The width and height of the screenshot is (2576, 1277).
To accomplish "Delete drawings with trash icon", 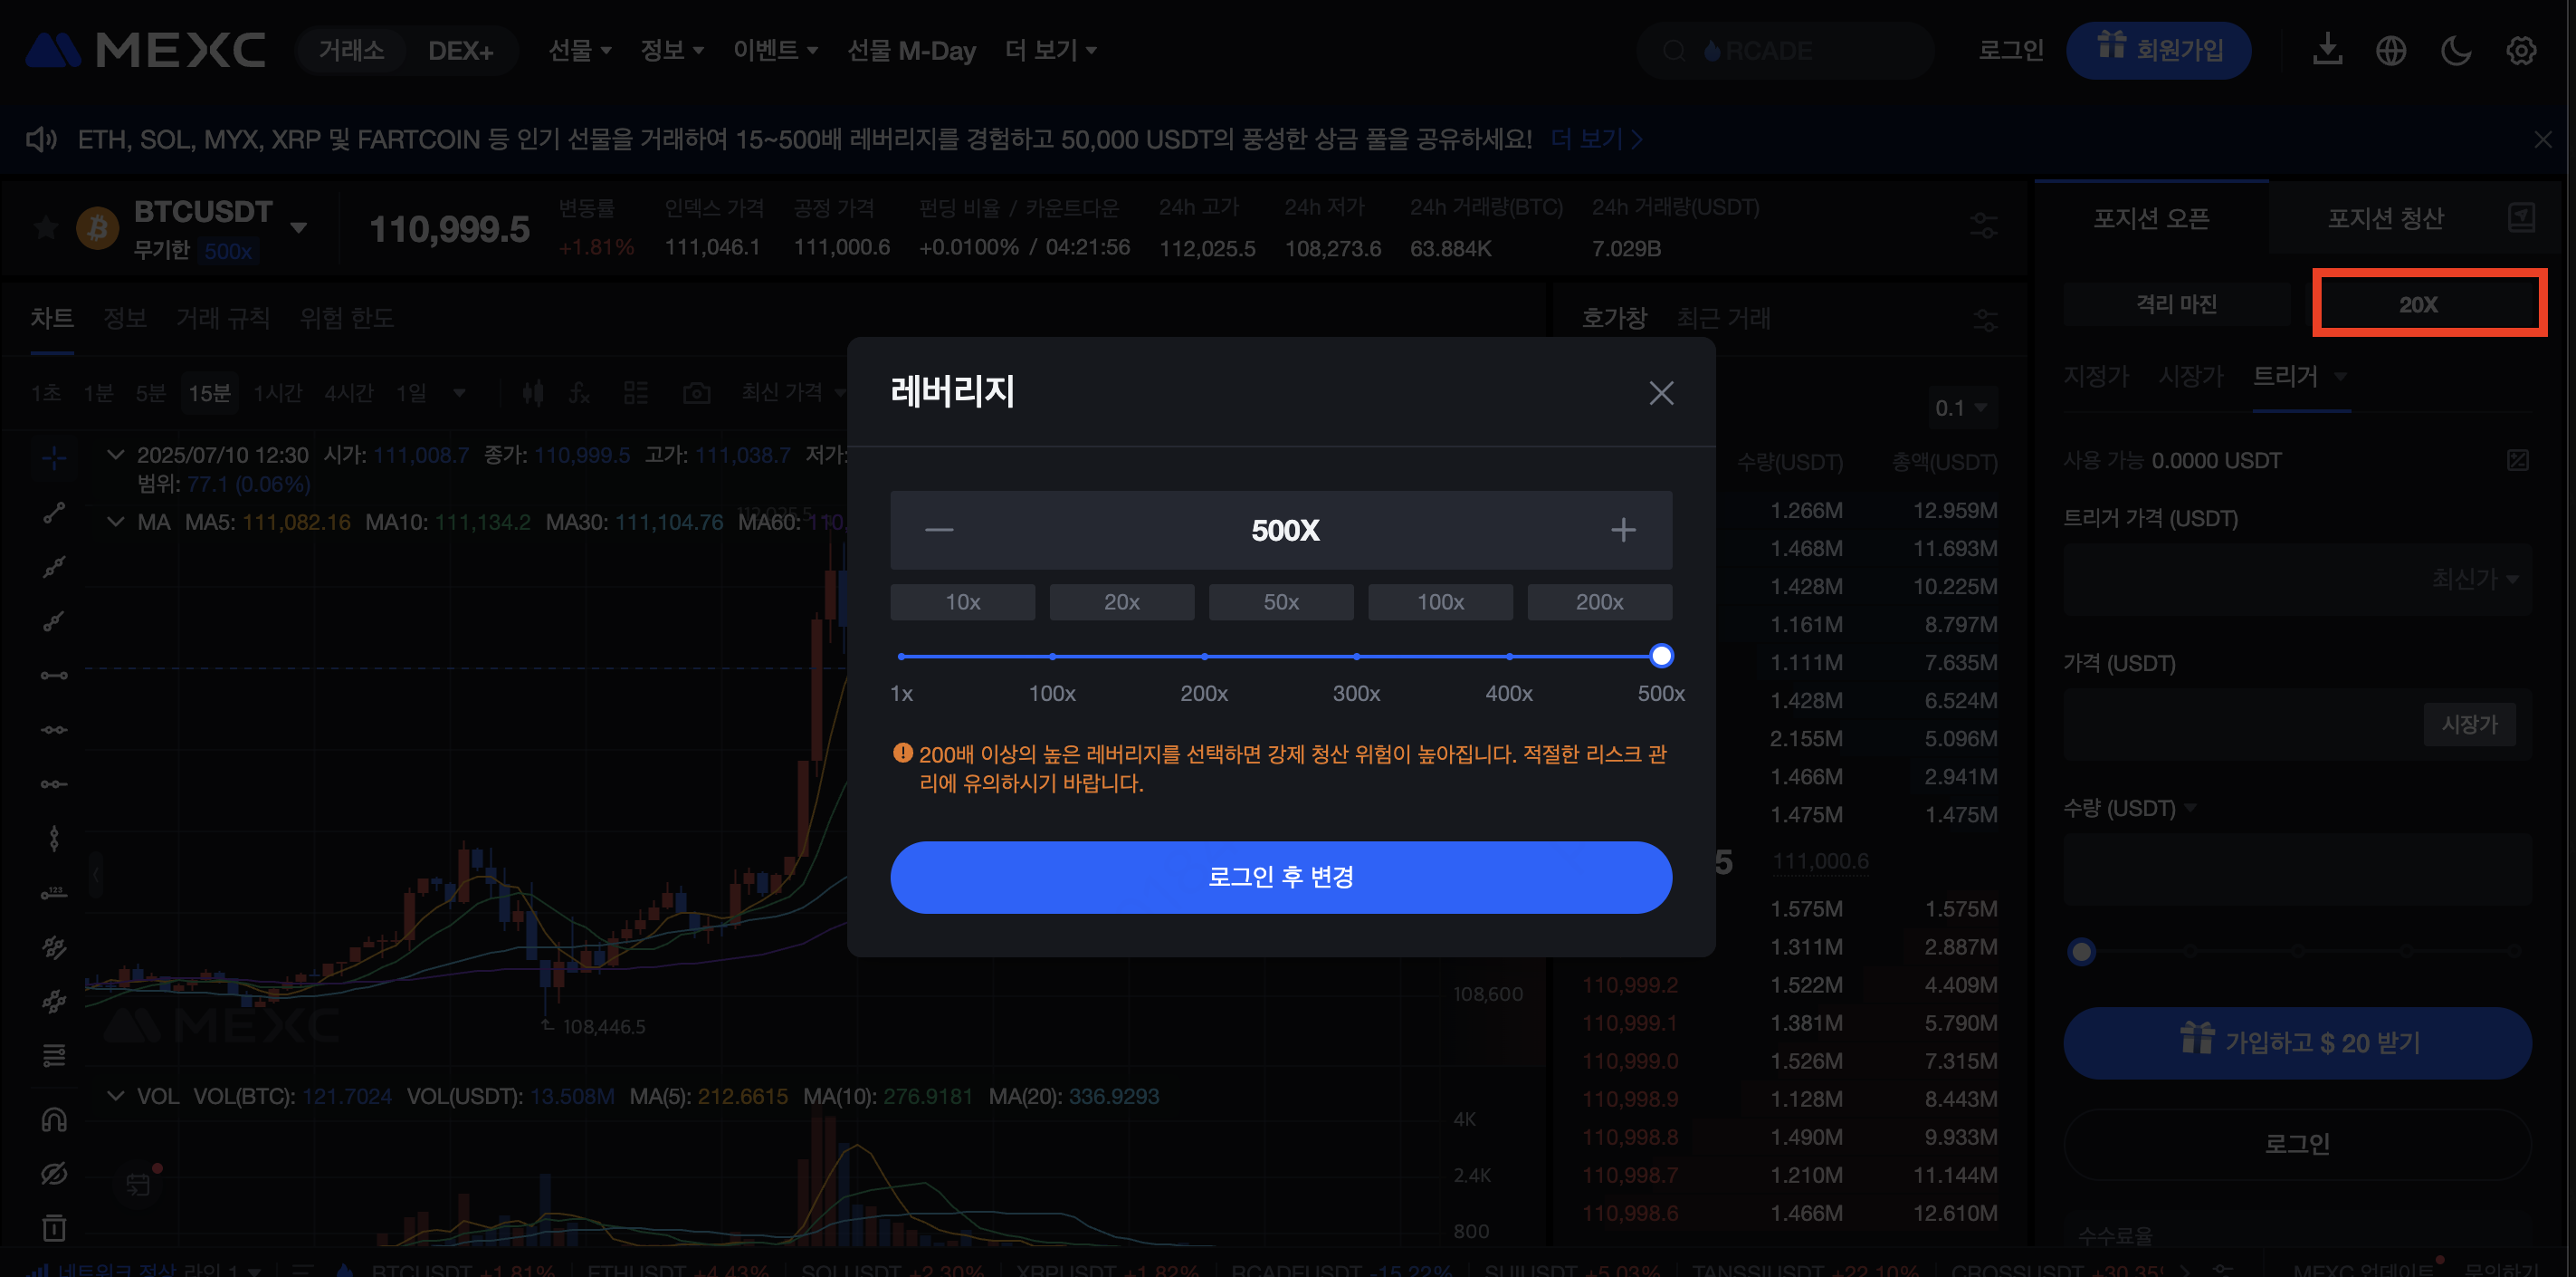I will click(54, 1227).
